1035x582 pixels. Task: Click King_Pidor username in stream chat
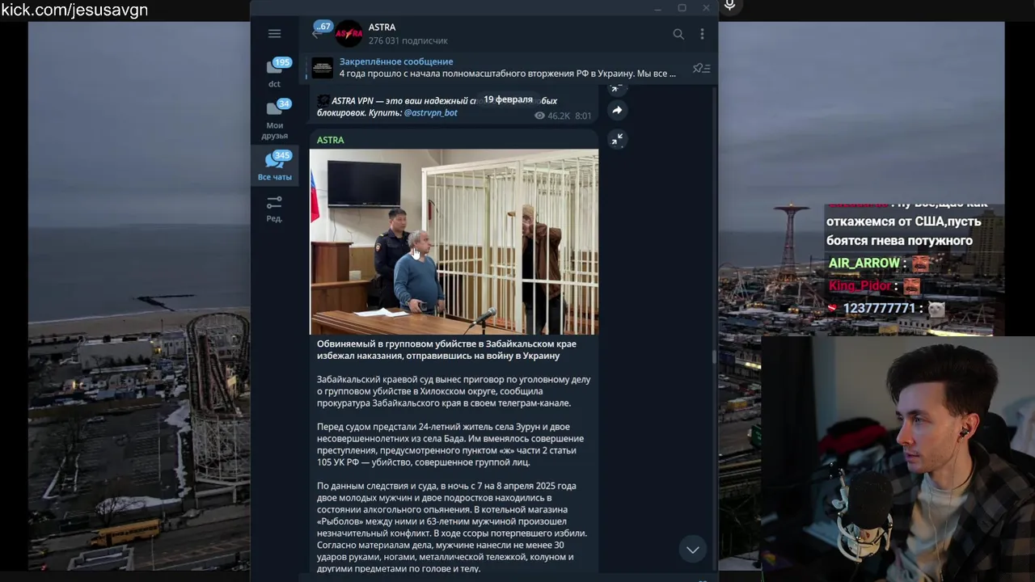[x=860, y=286]
